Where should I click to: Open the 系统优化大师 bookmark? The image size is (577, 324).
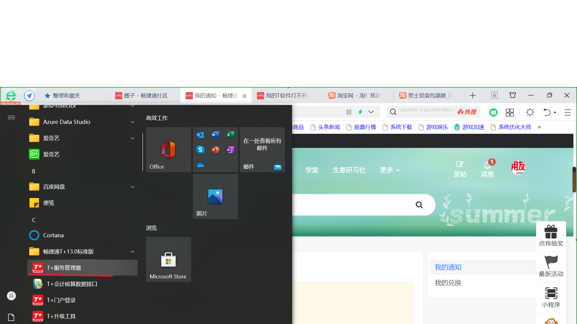coord(511,127)
